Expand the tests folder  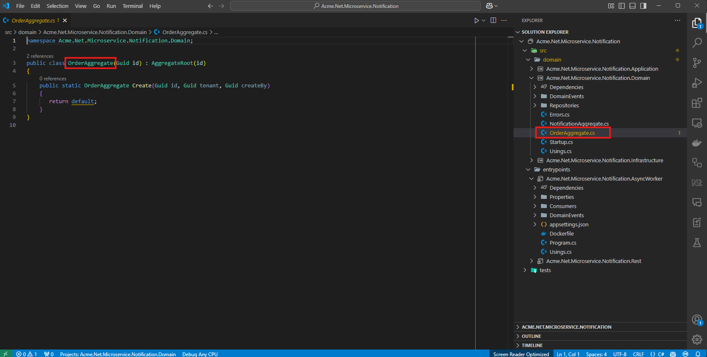[x=525, y=270]
